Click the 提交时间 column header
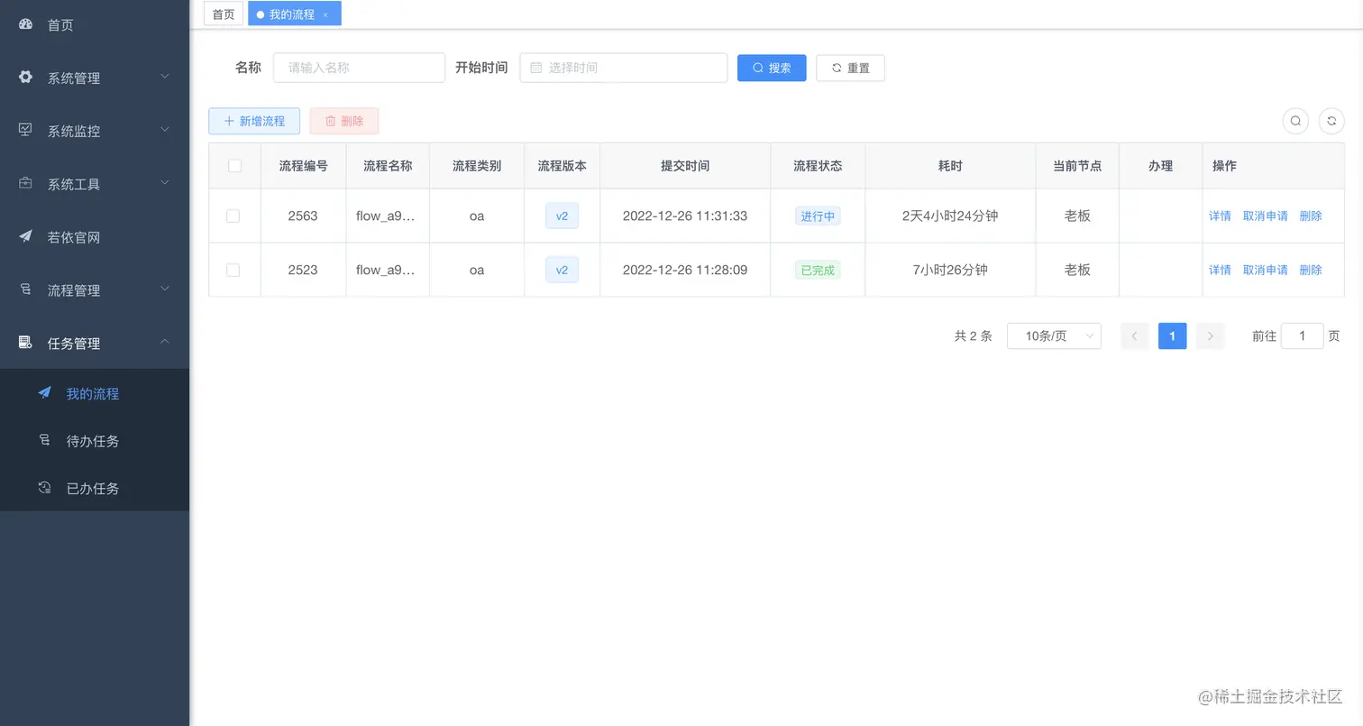Screen dimensions: 1363x726 (x=685, y=166)
